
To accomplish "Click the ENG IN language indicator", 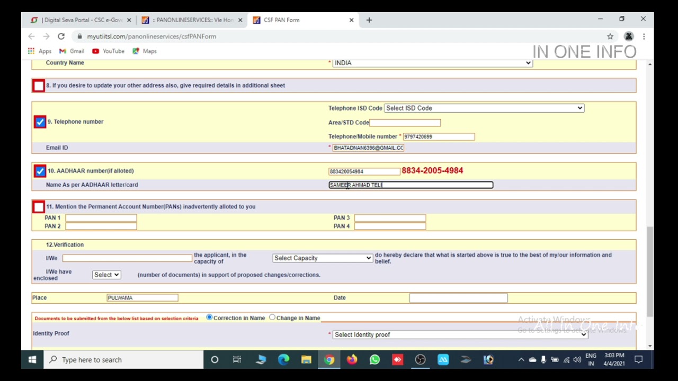I will 591,360.
